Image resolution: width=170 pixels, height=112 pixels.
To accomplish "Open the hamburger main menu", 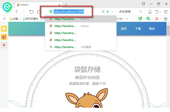I will tap(165, 12).
